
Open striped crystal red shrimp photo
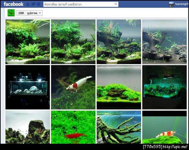164,127
